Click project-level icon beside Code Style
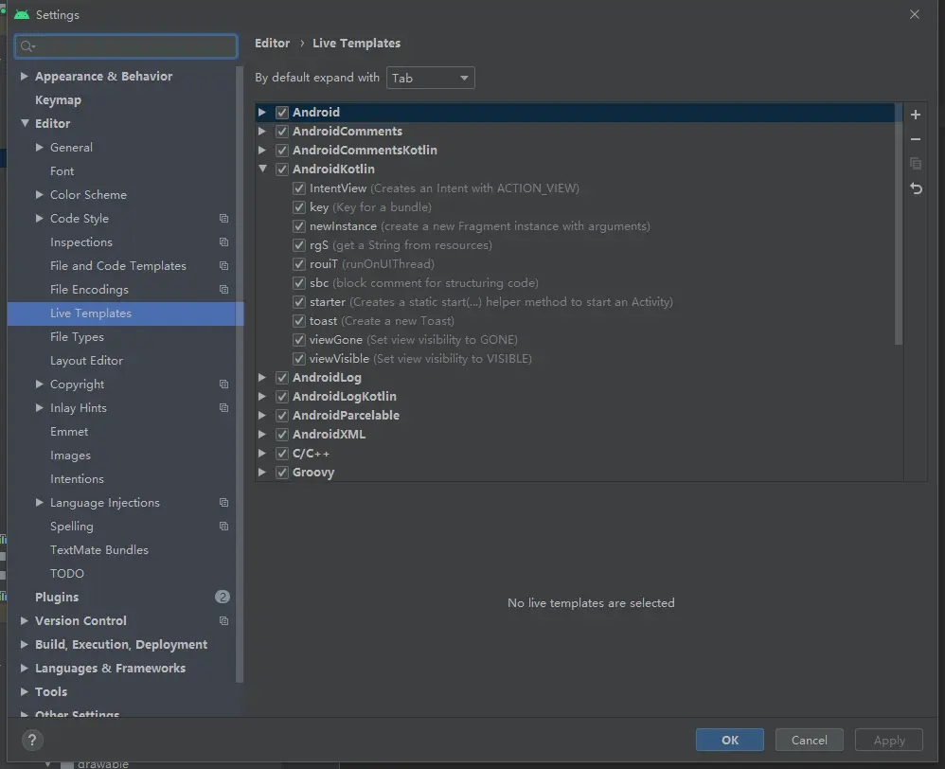 [223, 218]
